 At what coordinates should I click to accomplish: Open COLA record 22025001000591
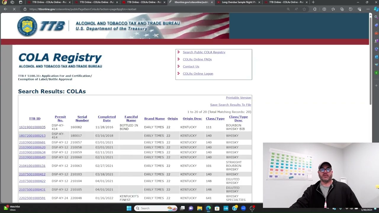[32, 198]
